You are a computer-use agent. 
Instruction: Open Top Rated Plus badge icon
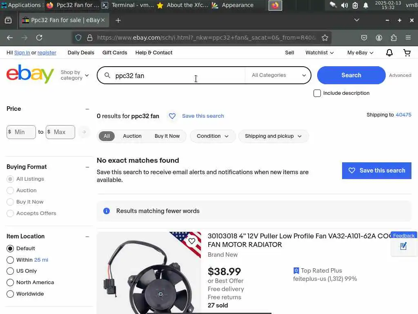tap(296, 271)
